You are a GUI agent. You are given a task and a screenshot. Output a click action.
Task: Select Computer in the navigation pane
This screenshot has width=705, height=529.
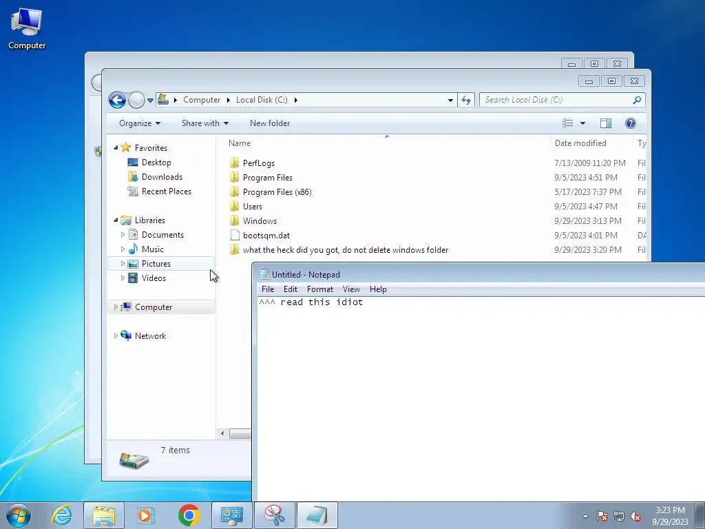(154, 307)
